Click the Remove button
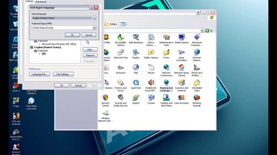 point(90,56)
